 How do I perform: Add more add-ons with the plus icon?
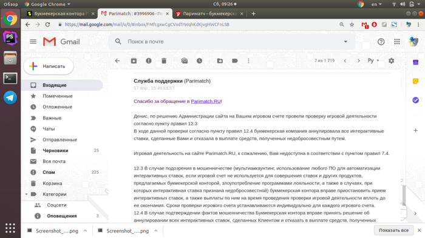tap(415, 130)
